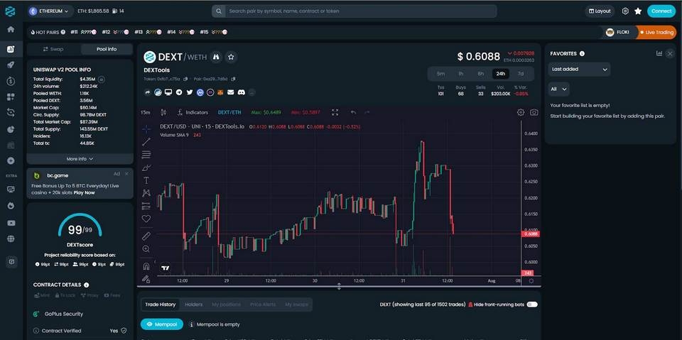Screen dimensions: 682x340
Task: Open the Layout button
Action: pyautogui.click(x=600, y=11)
